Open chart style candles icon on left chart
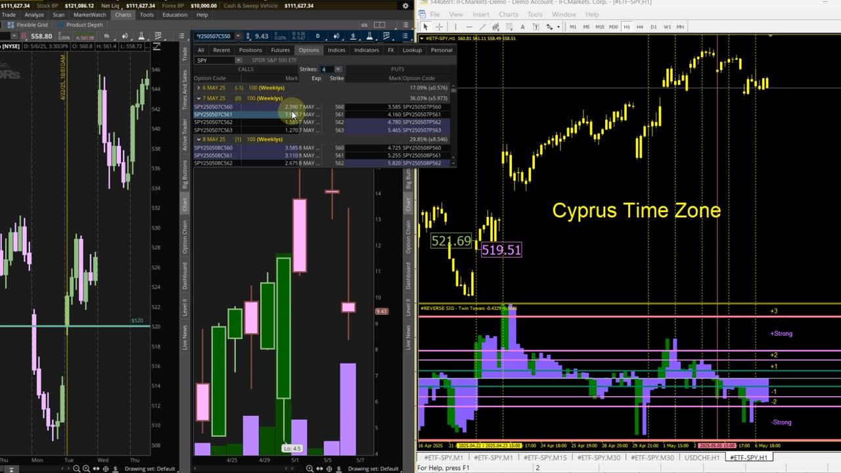Image resolution: width=841 pixels, height=473 pixels. (125, 36)
